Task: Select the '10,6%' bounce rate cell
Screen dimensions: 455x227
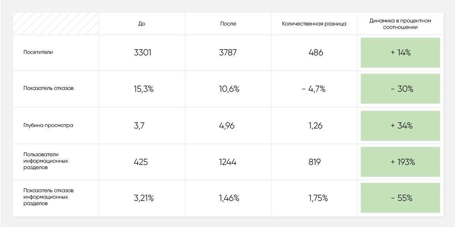Action: click(229, 89)
